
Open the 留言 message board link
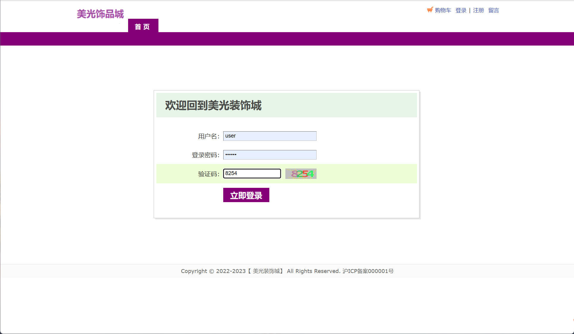point(494,10)
